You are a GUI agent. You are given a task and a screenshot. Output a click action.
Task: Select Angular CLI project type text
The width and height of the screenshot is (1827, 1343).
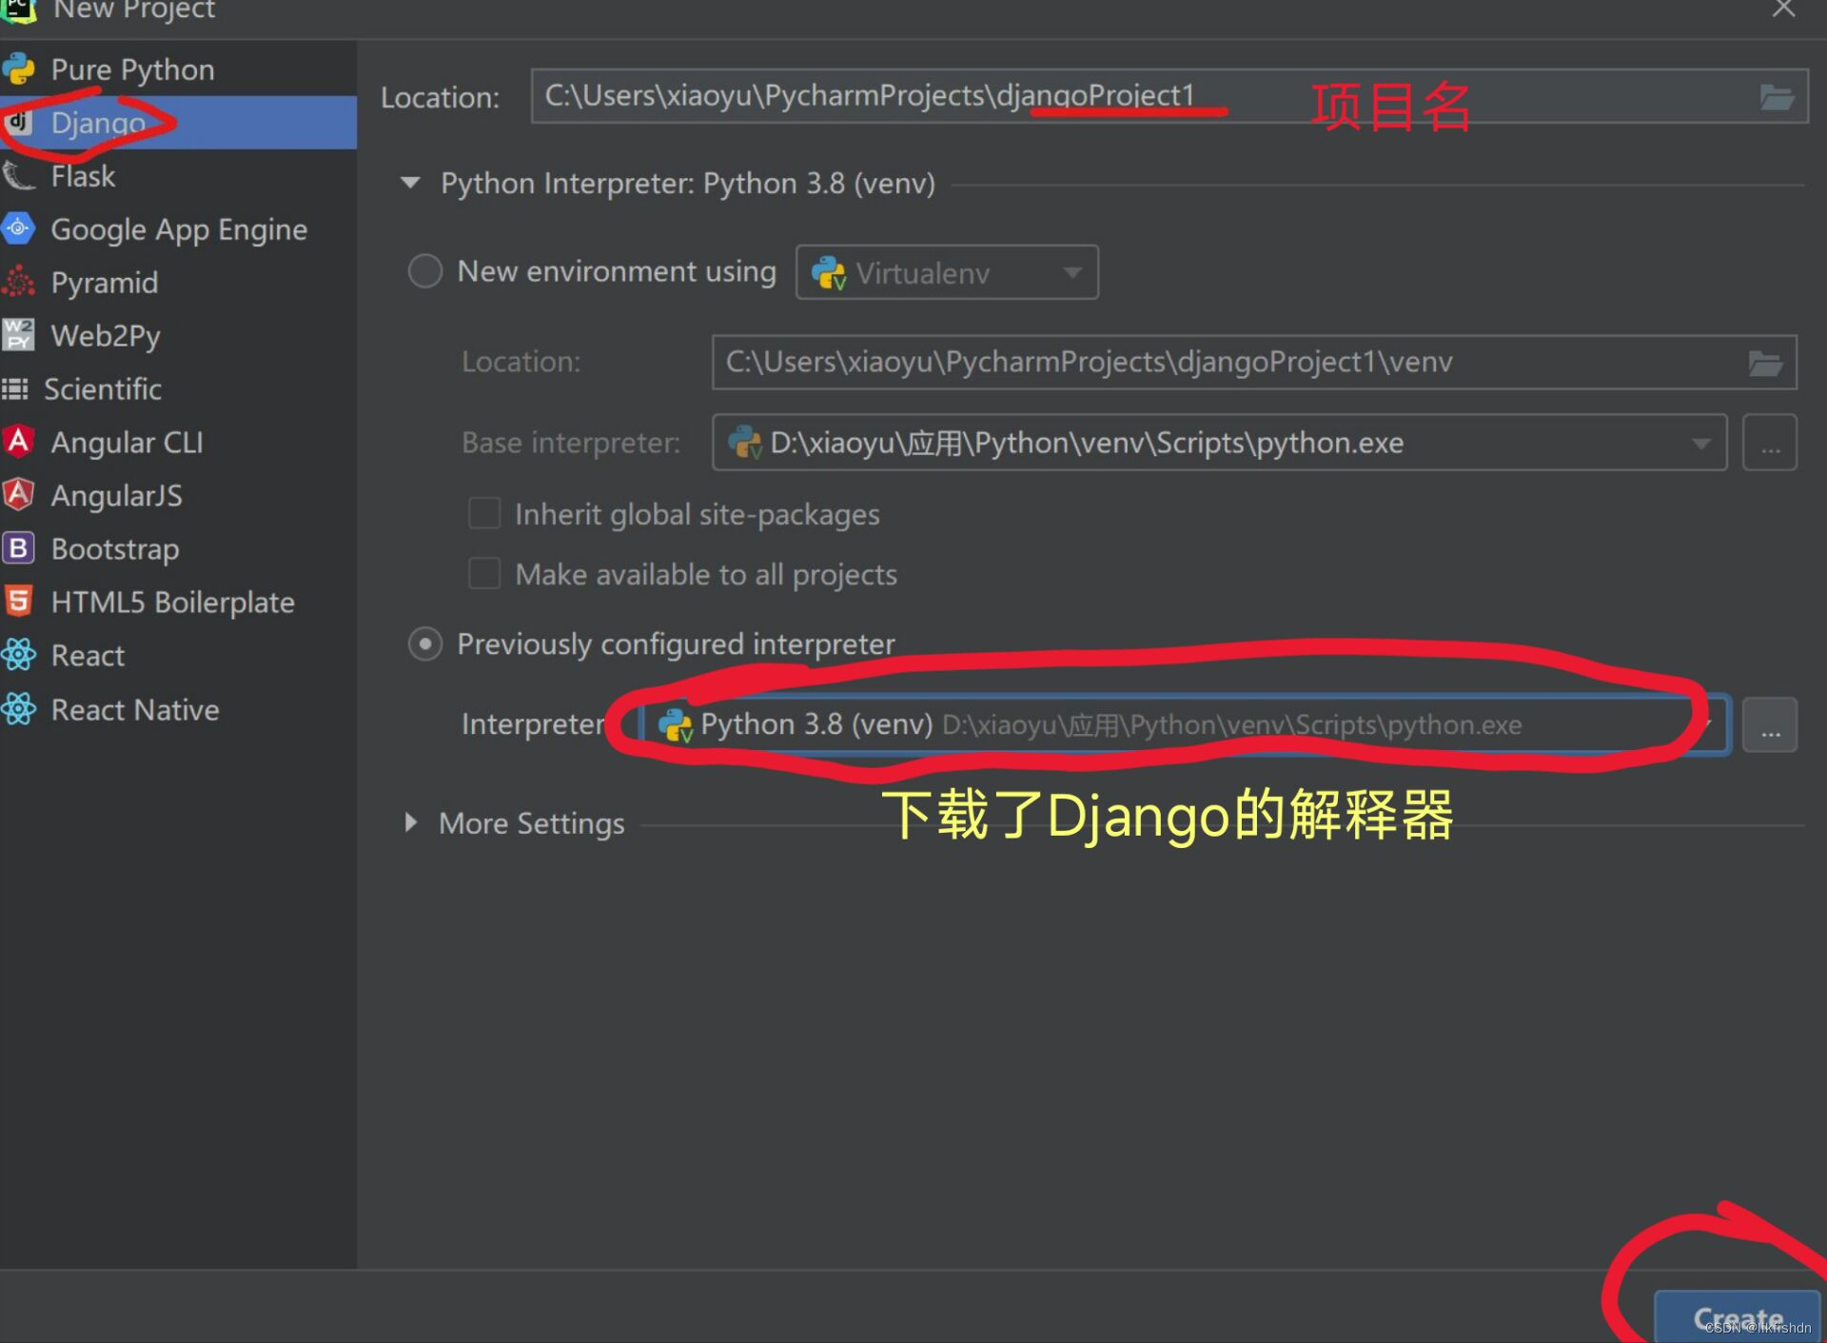127,443
